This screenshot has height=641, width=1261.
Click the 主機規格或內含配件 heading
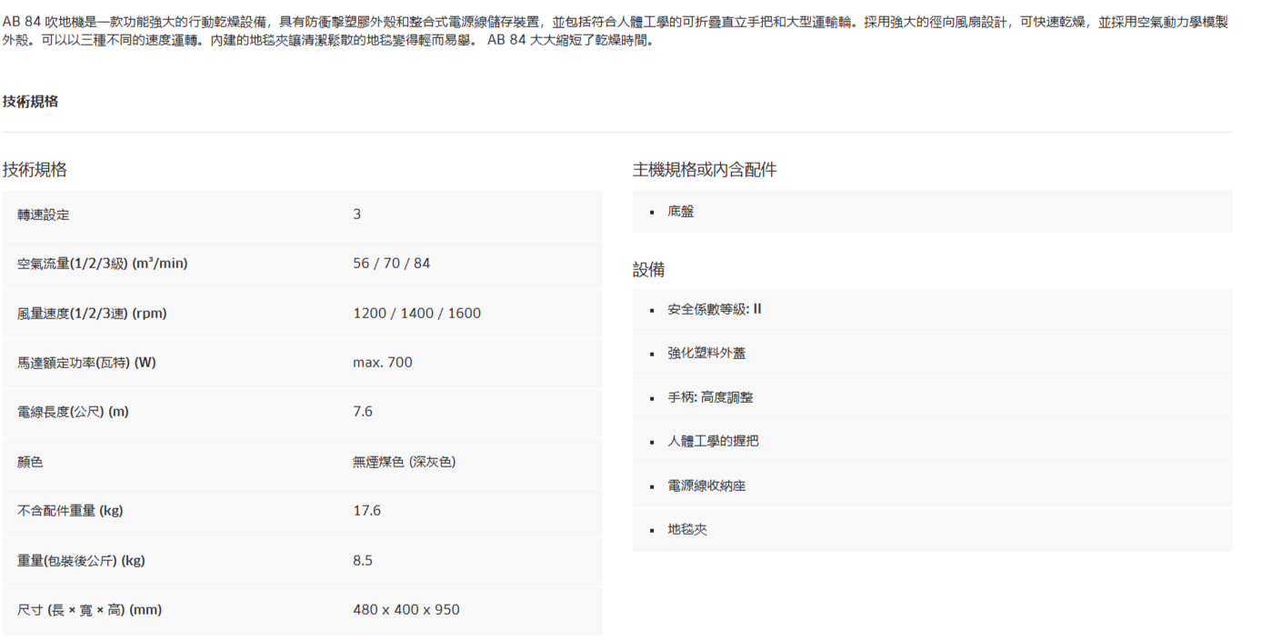point(705,170)
